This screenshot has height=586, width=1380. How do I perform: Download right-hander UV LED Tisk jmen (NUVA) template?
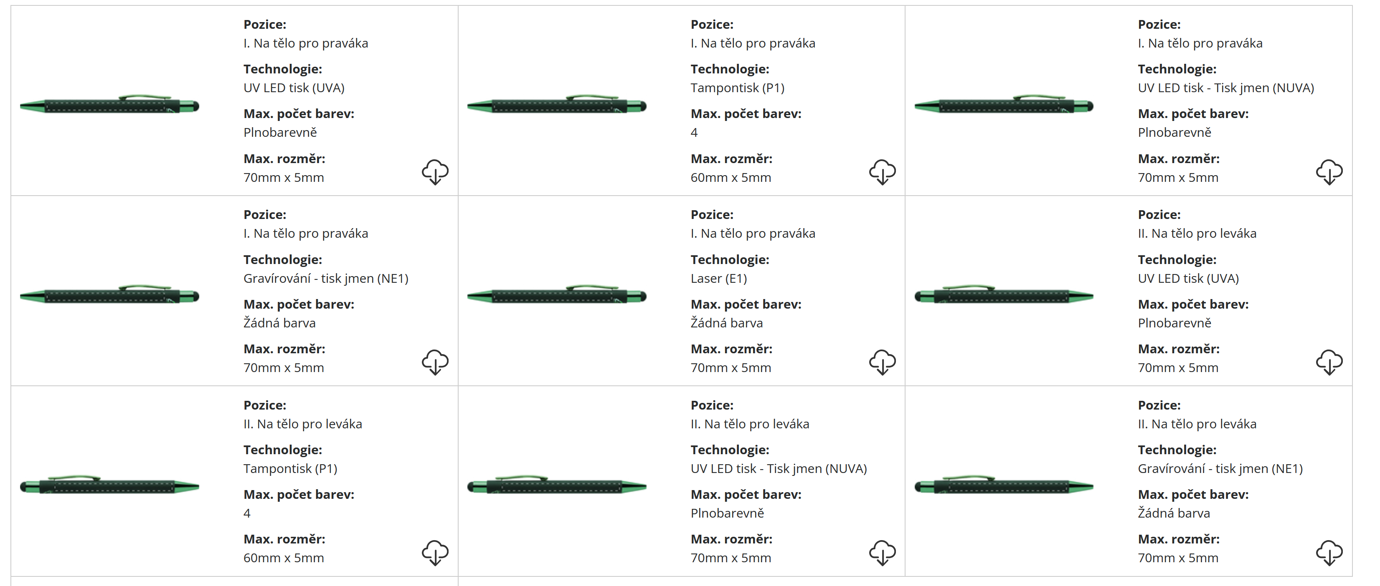pyautogui.click(x=1329, y=172)
